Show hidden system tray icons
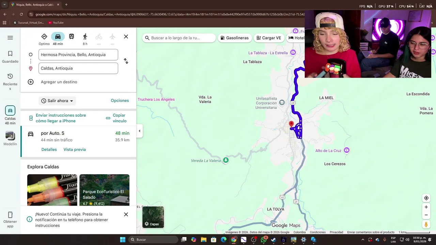 click(x=363, y=240)
